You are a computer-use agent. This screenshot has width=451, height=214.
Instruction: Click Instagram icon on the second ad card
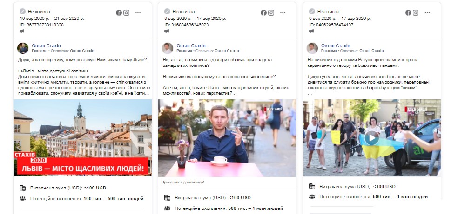click(x=271, y=13)
